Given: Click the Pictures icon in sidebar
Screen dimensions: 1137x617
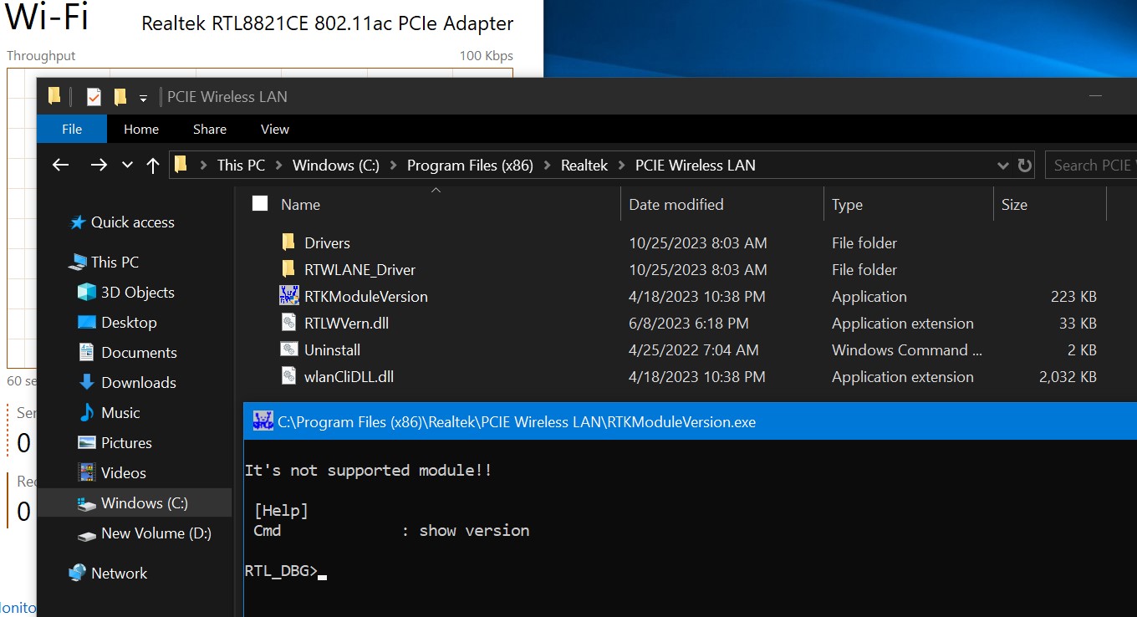Looking at the screenshot, I should coord(87,442).
